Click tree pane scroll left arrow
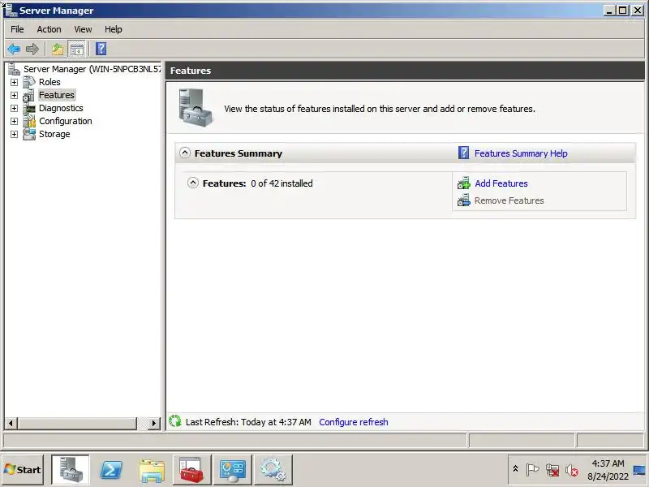 pos(11,423)
